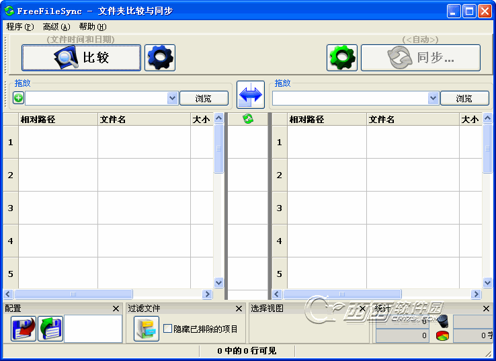Open synchronization settings green gear icon
Viewport: 496px width, 361px height.
342,58
